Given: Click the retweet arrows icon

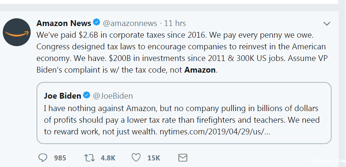Looking at the screenshot, I should (89, 158).
